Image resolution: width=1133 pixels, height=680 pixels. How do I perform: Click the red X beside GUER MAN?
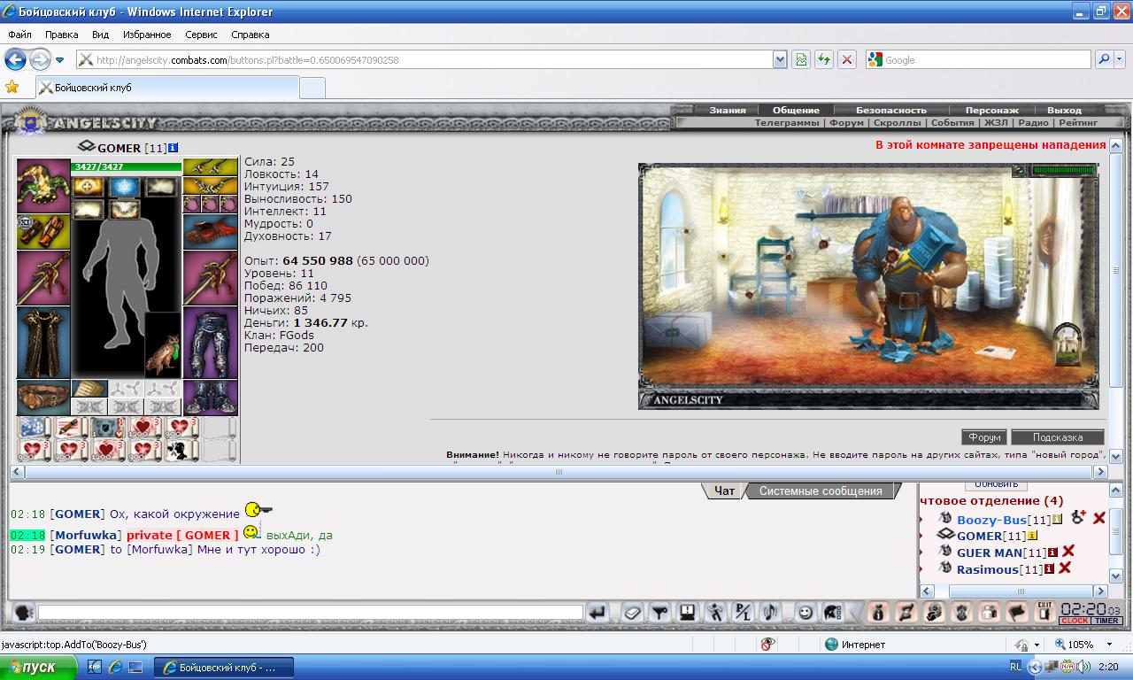tap(1068, 551)
